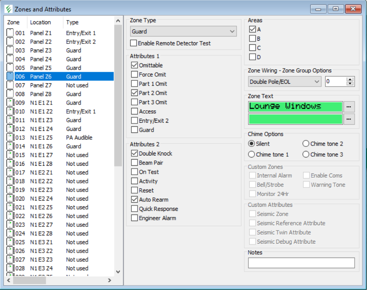The image size is (367, 290).
Task: Disable the Omittable attribute
Action: 134,65
